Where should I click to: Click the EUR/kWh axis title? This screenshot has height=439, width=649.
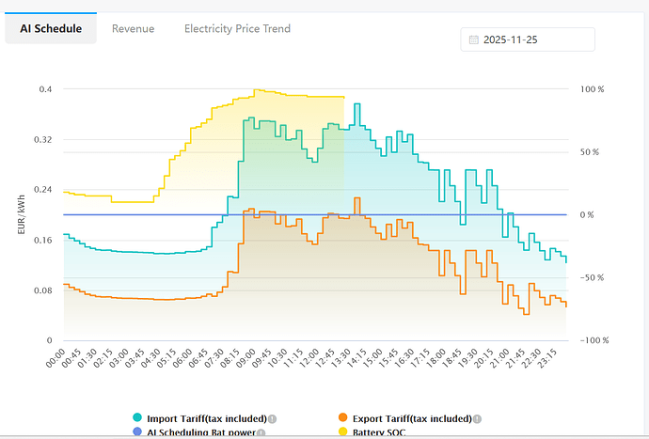pyautogui.click(x=21, y=214)
